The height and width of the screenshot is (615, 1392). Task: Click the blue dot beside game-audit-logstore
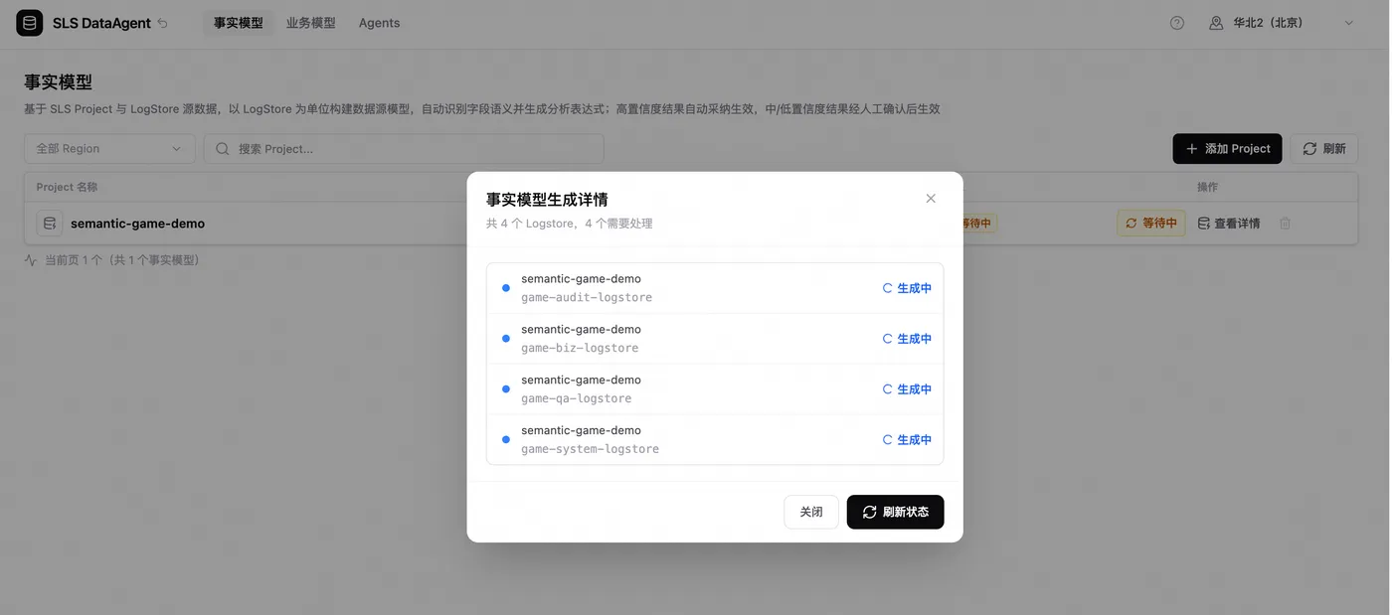point(506,288)
